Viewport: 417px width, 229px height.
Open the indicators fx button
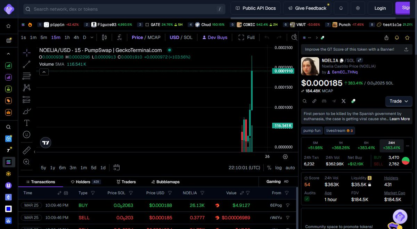(x=120, y=37)
